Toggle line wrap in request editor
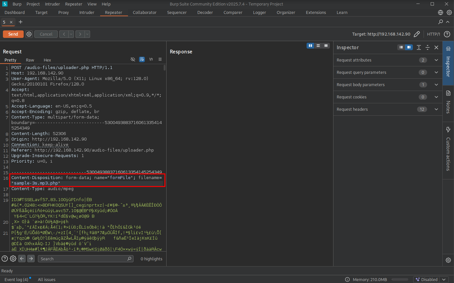The height and width of the screenshot is (283, 454). pos(142,59)
